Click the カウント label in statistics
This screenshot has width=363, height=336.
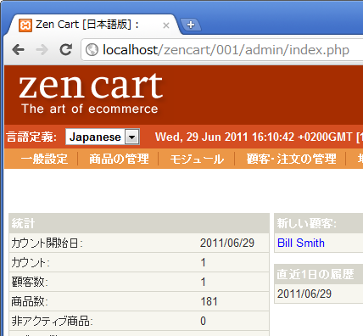31,263
